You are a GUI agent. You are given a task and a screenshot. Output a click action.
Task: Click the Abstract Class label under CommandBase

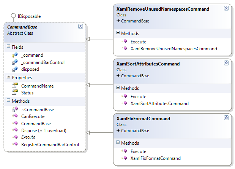(20, 33)
